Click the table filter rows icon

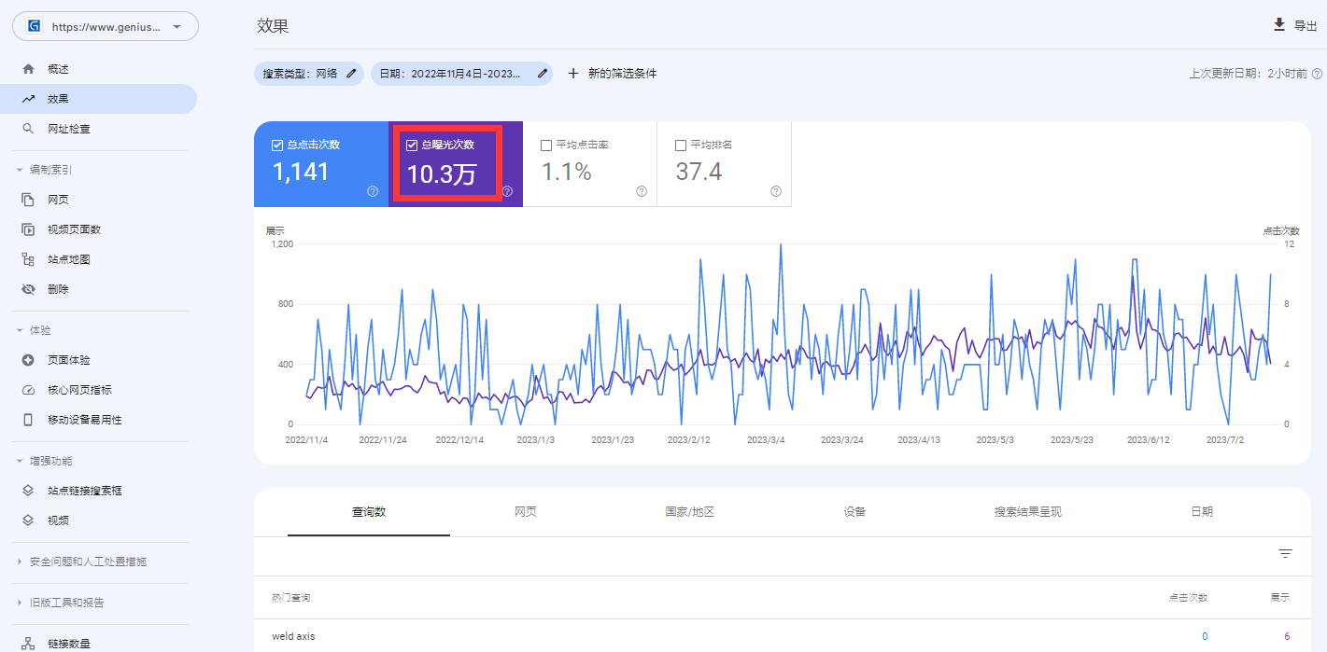pyautogui.click(x=1285, y=554)
